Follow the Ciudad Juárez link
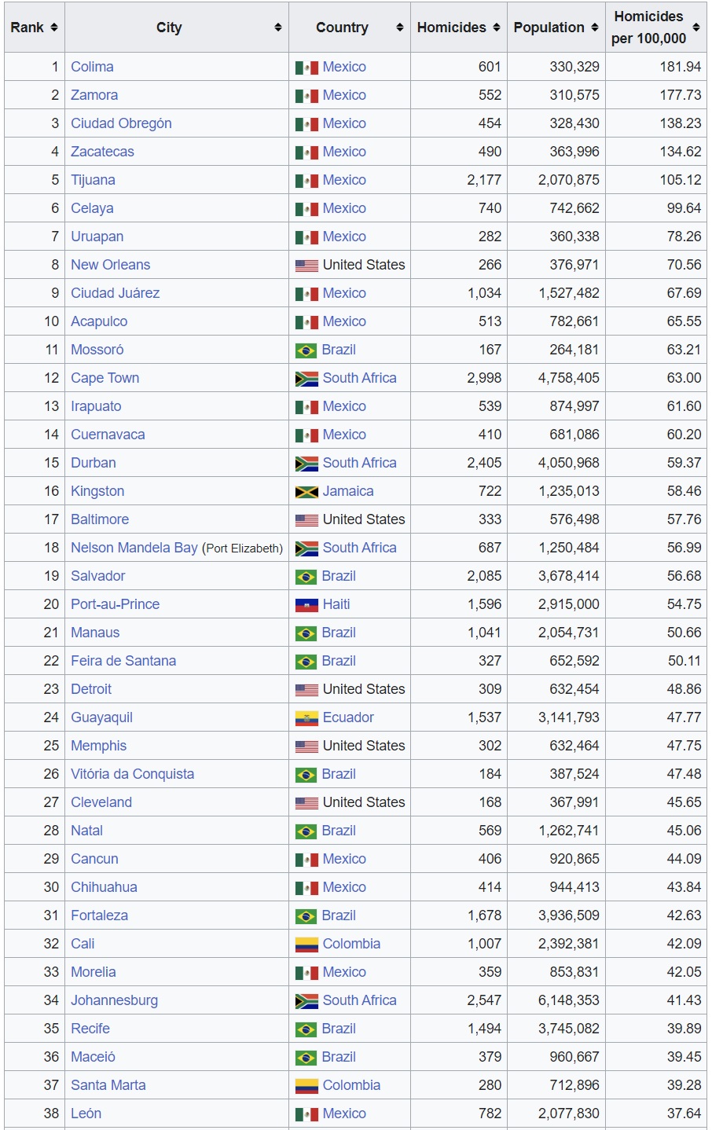The image size is (712, 1130). (115, 293)
